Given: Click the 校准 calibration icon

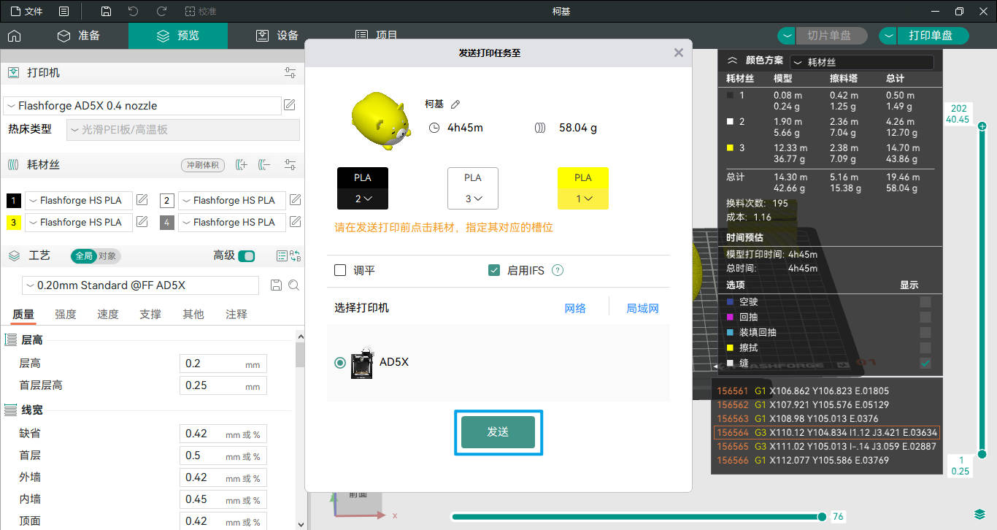Looking at the screenshot, I should (201, 12).
